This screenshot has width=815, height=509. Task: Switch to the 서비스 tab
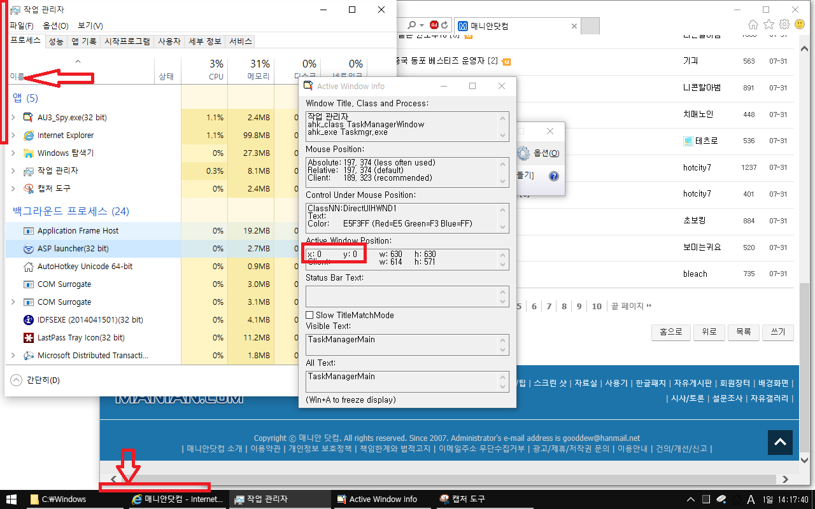coord(240,41)
